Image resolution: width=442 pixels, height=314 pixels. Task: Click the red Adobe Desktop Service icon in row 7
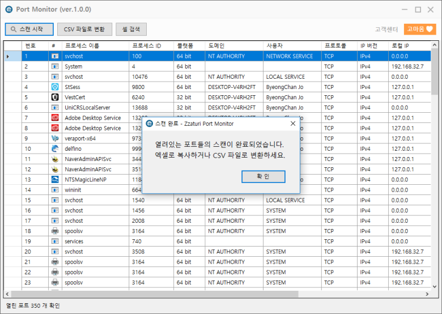point(55,118)
